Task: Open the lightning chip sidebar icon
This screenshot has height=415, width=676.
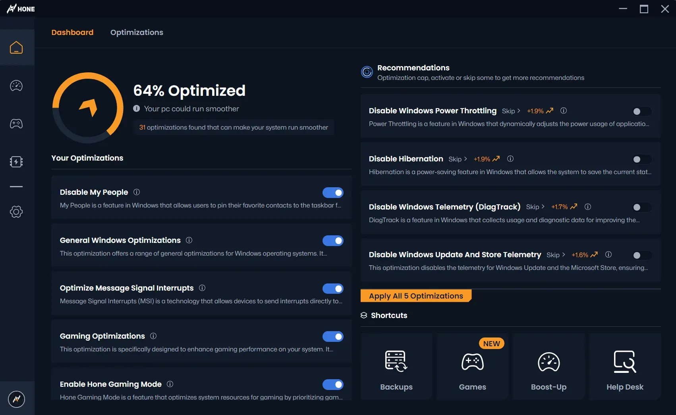Action: [16, 162]
